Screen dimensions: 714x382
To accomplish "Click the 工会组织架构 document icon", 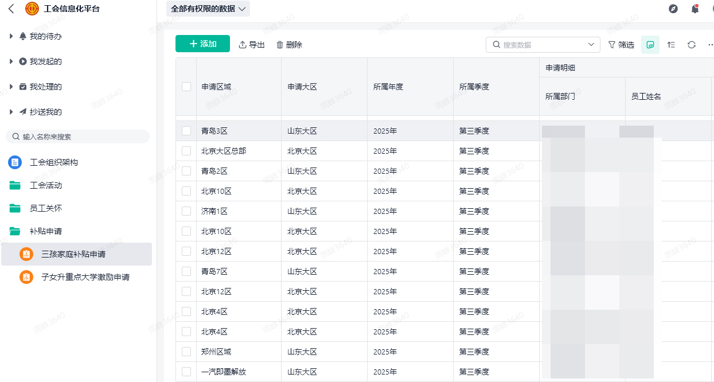I will [15, 162].
